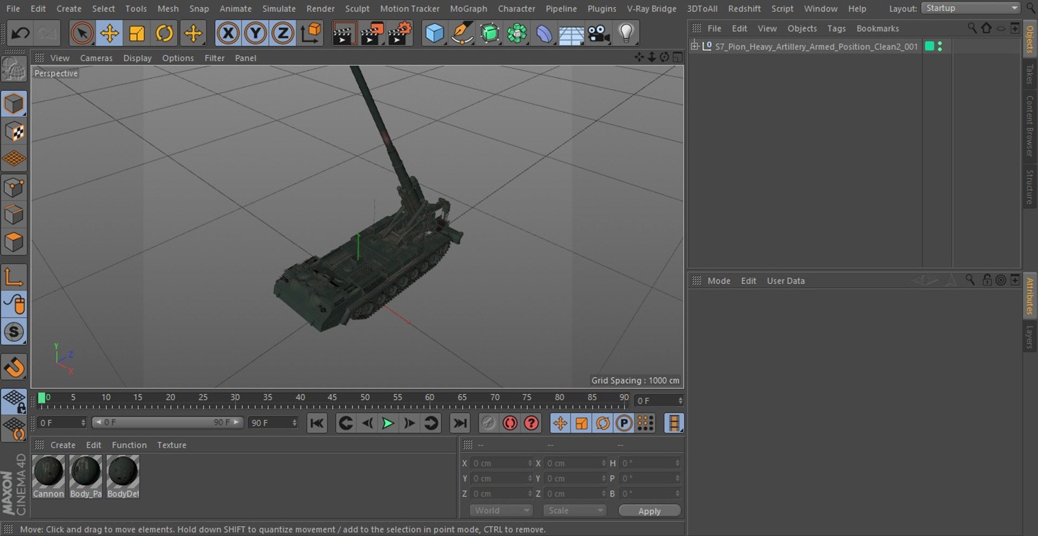The image size is (1038, 536).
Task: Activate the Move tool in top toolbar
Action: pos(109,34)
